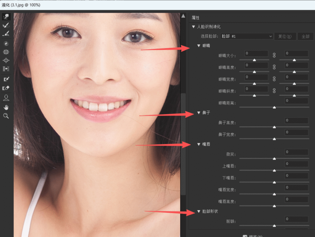Select the Reconstruct tool
The image size is (315, 237).
6,25
